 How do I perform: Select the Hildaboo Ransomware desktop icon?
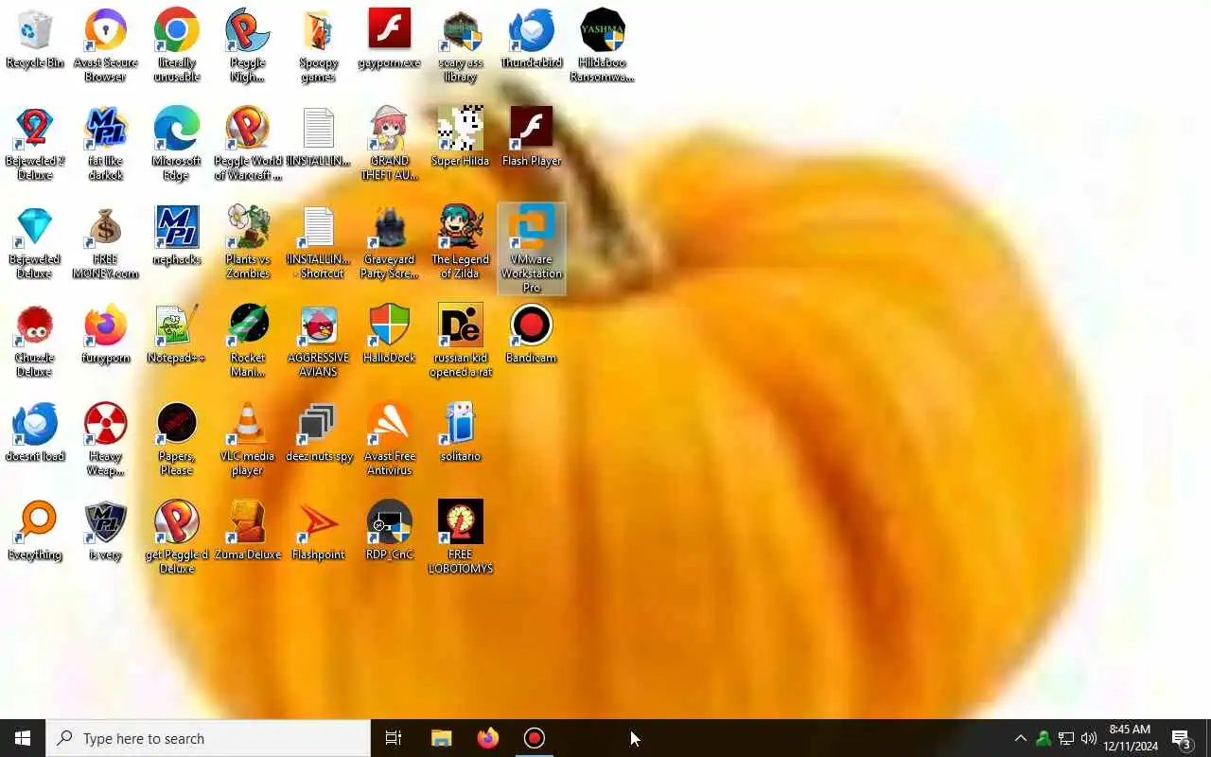tap(602, 45)
